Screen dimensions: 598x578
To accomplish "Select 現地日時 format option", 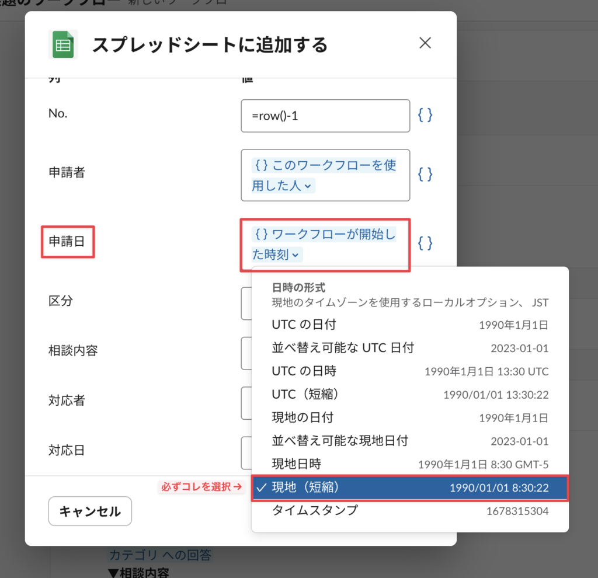I will pos(409,464).
